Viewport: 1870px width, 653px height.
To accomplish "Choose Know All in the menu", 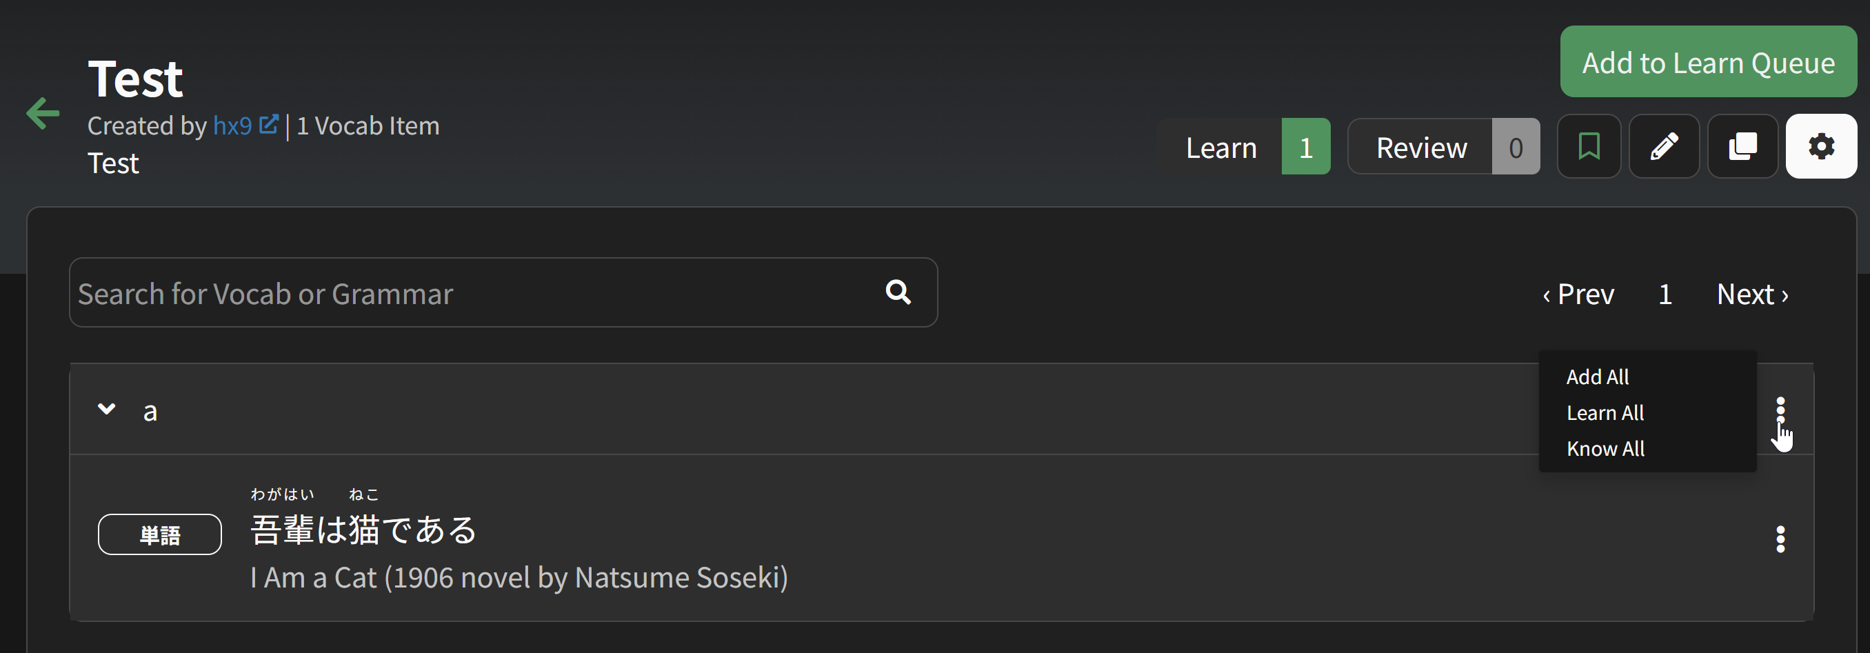I will pyautogui.click(x=1605, y=449).
